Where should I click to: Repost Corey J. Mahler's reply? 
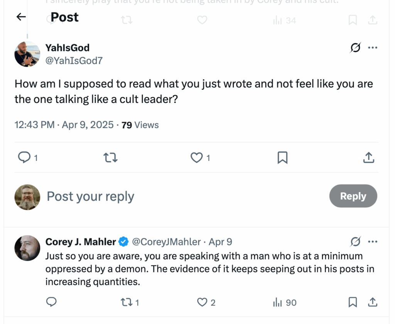126,302
